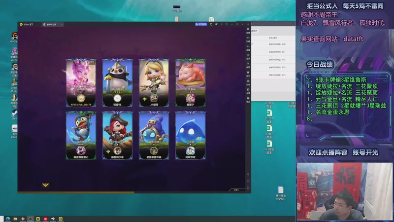Open the key mapping tool in emulator sidebar

coord(248,30)
